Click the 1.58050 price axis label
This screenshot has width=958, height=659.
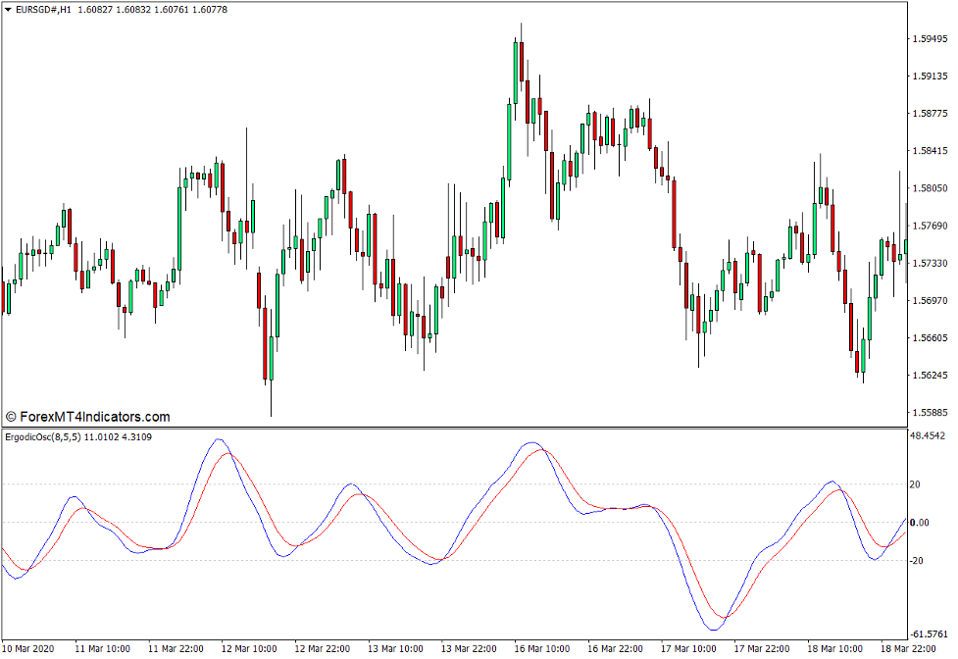click(930, 188)
